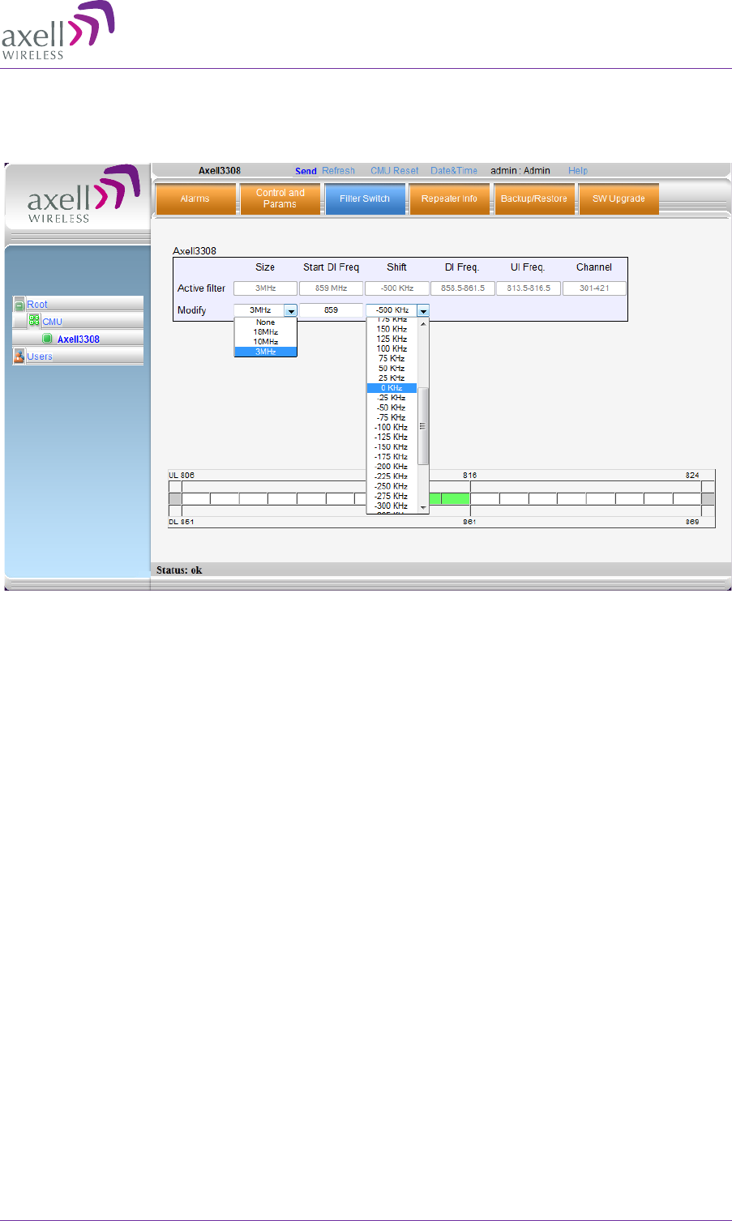The height and width of the screenshot is (1221, 732).
Task: Click Active filter Dl Freq. field 858.5-861.5
Action: coord(463,288)
